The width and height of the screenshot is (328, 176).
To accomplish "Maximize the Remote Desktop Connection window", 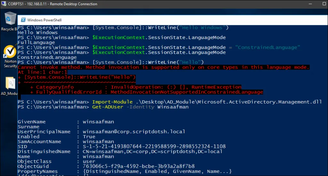I will [x=324, y=4].
